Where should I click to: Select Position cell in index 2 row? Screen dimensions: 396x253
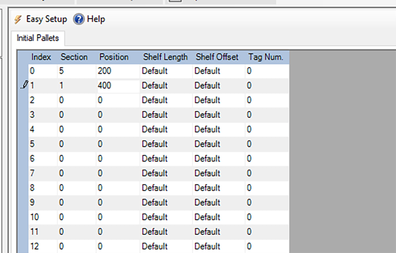click(x=118, y=100)
